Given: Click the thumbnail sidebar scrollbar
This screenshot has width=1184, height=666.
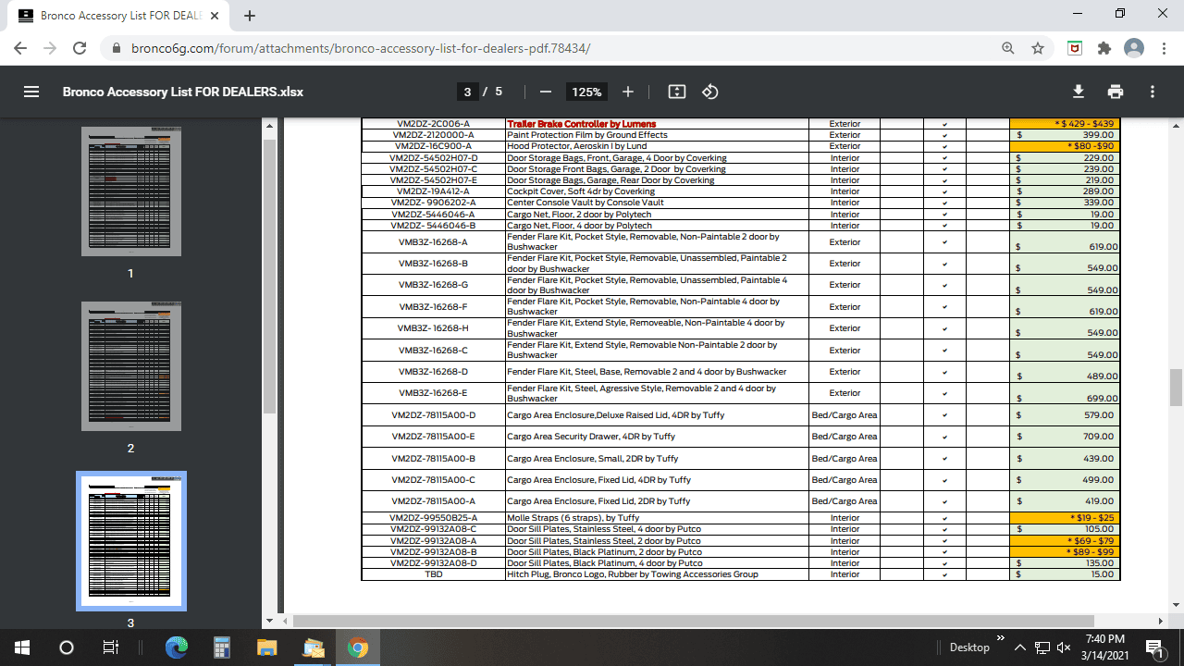Looking at the screenshot, I should pos(269,276).
